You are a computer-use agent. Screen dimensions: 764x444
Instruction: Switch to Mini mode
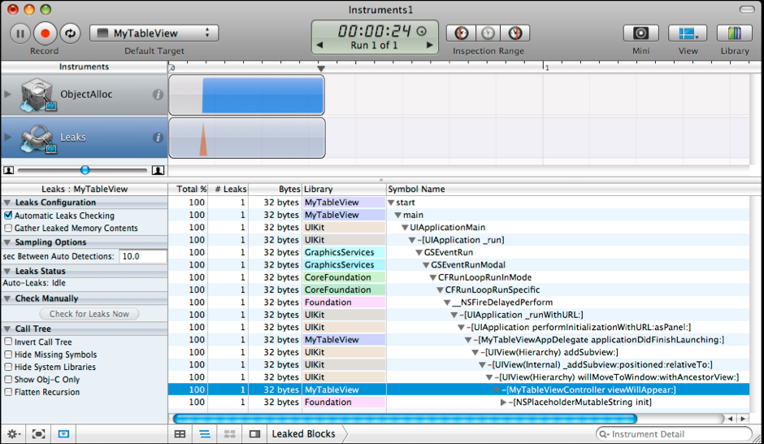tap(640, 33)
